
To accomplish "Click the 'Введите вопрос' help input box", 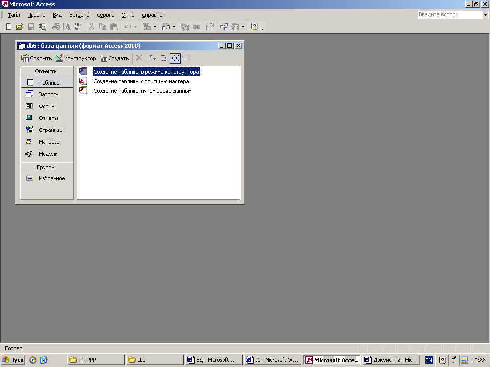I will [450, 15].
